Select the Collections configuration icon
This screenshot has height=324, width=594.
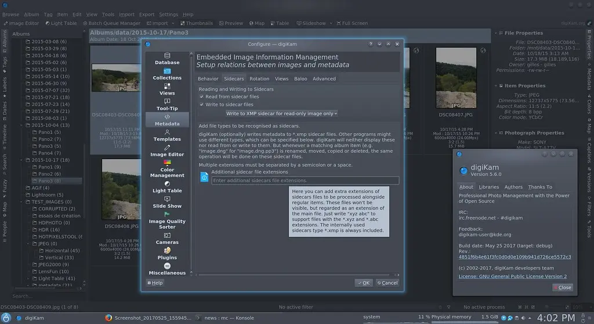tap(167, 71)
